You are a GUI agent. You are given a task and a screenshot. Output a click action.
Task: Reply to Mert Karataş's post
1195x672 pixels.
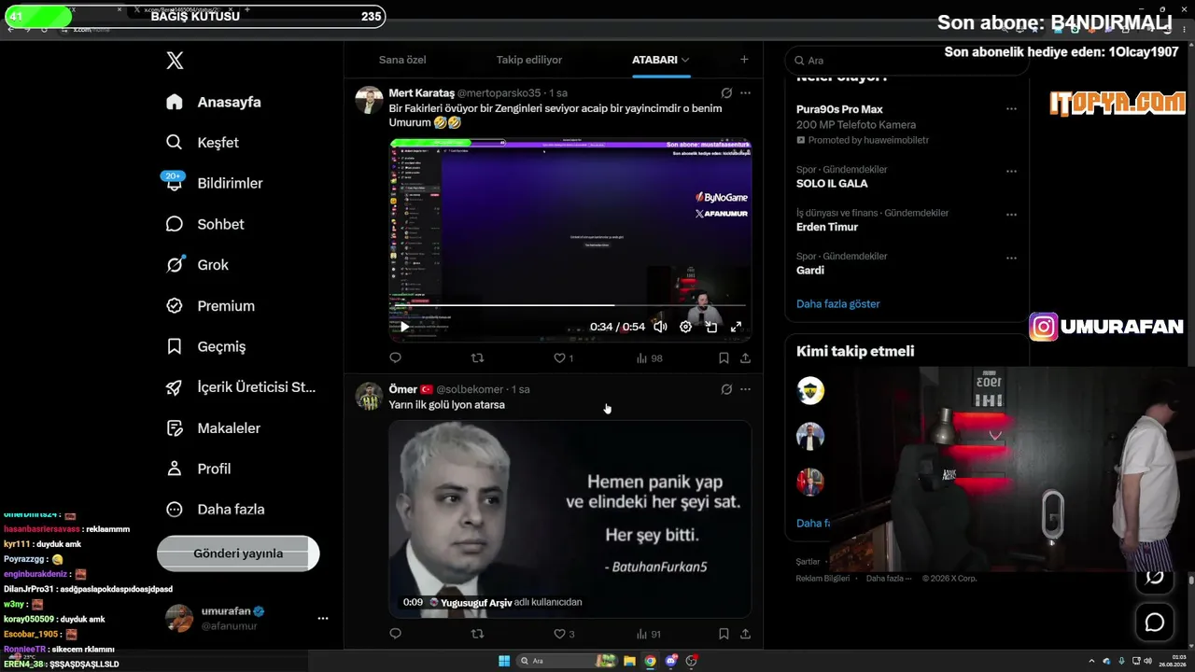[395, 357]
